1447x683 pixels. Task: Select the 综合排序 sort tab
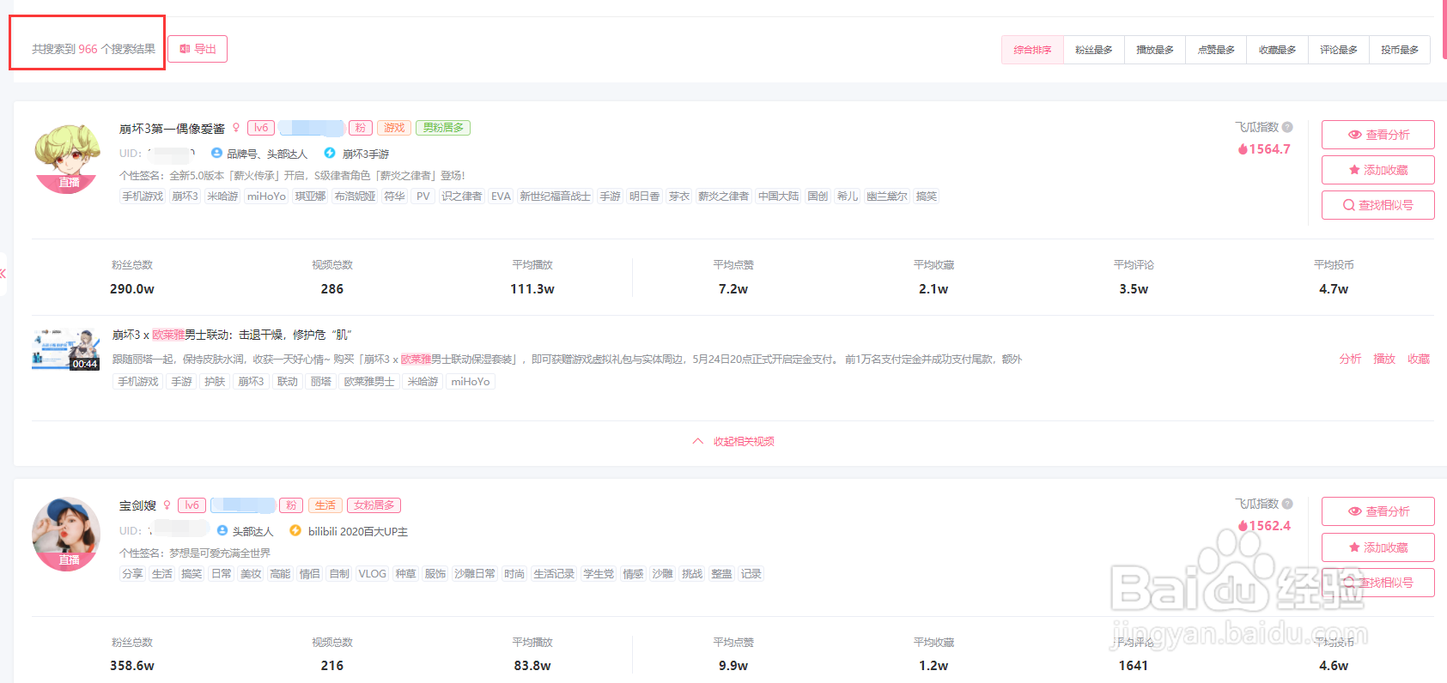1032,50
